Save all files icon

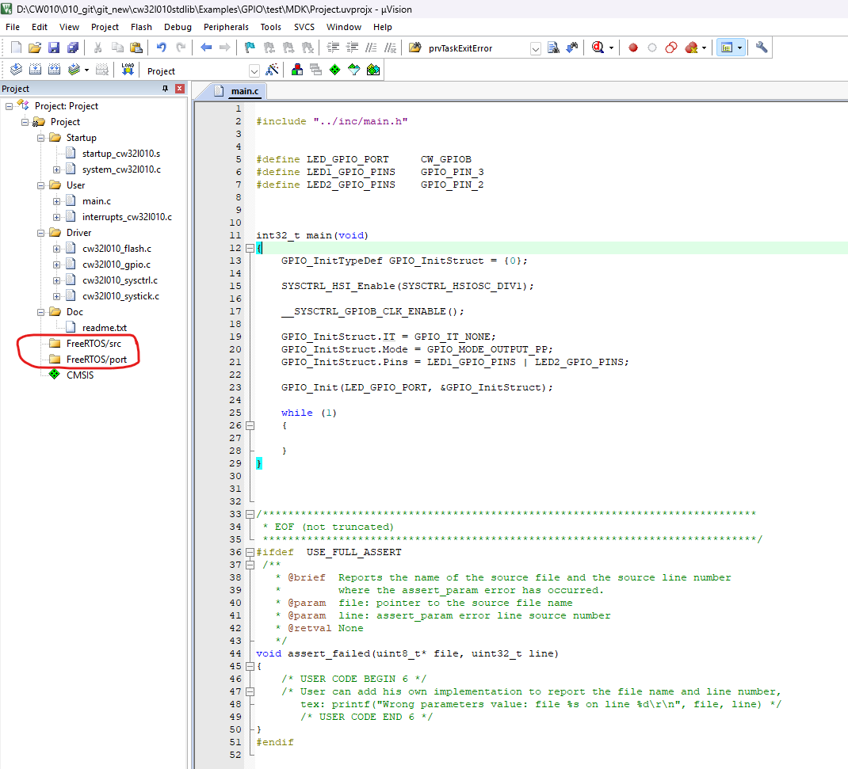point(72,48)
